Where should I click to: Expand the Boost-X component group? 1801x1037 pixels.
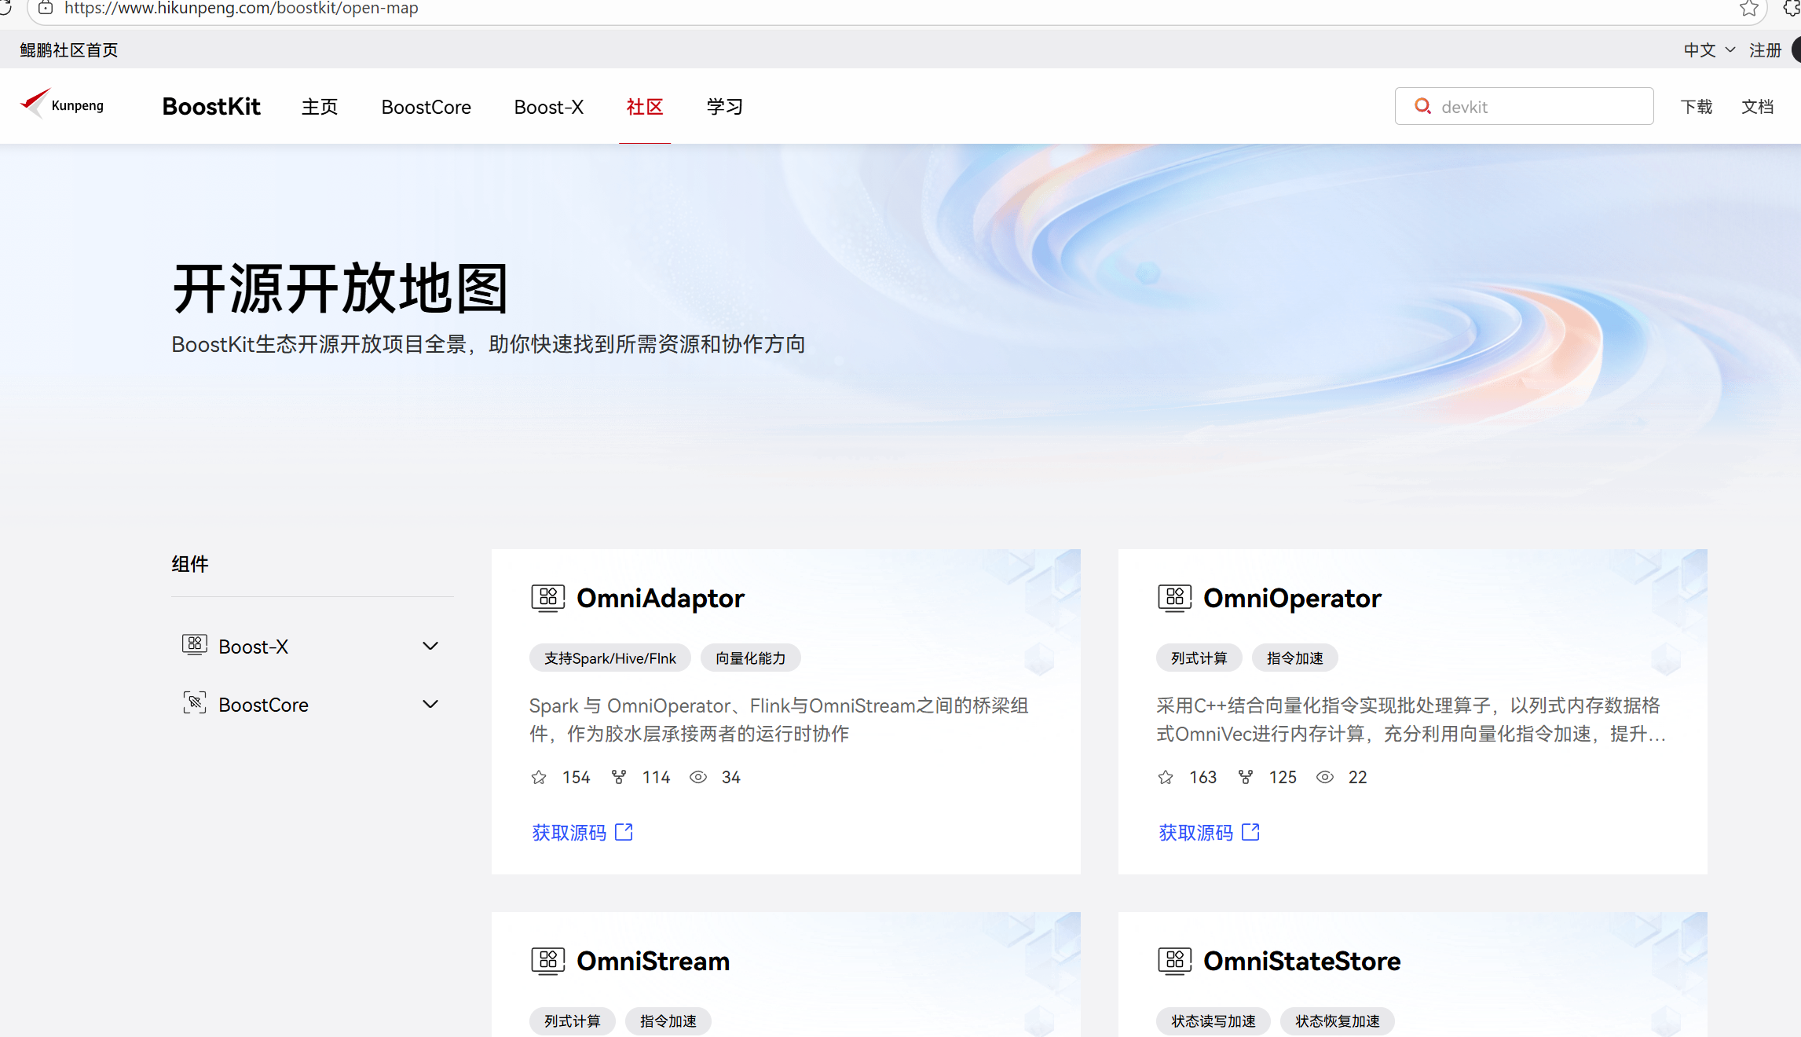[430, 646]
